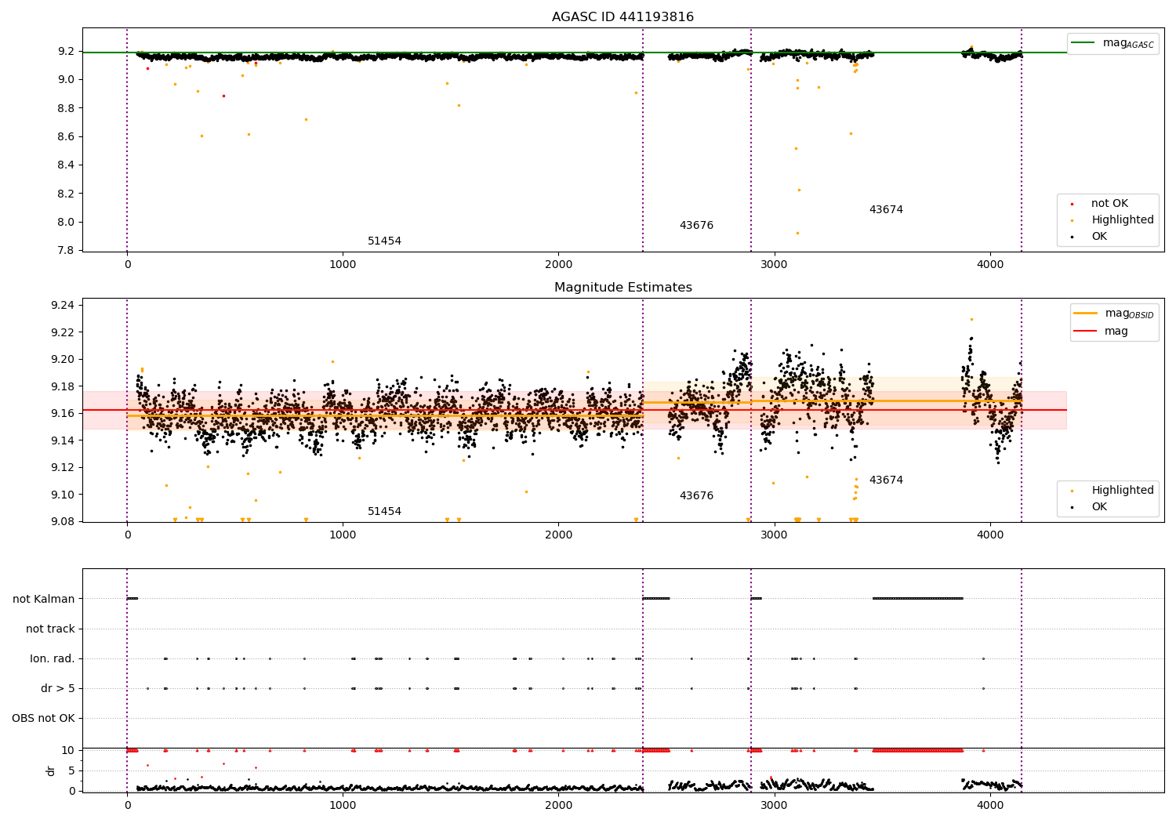
Task: Click the 9.24 tick label in the middle plot
Action: point(62,306)
